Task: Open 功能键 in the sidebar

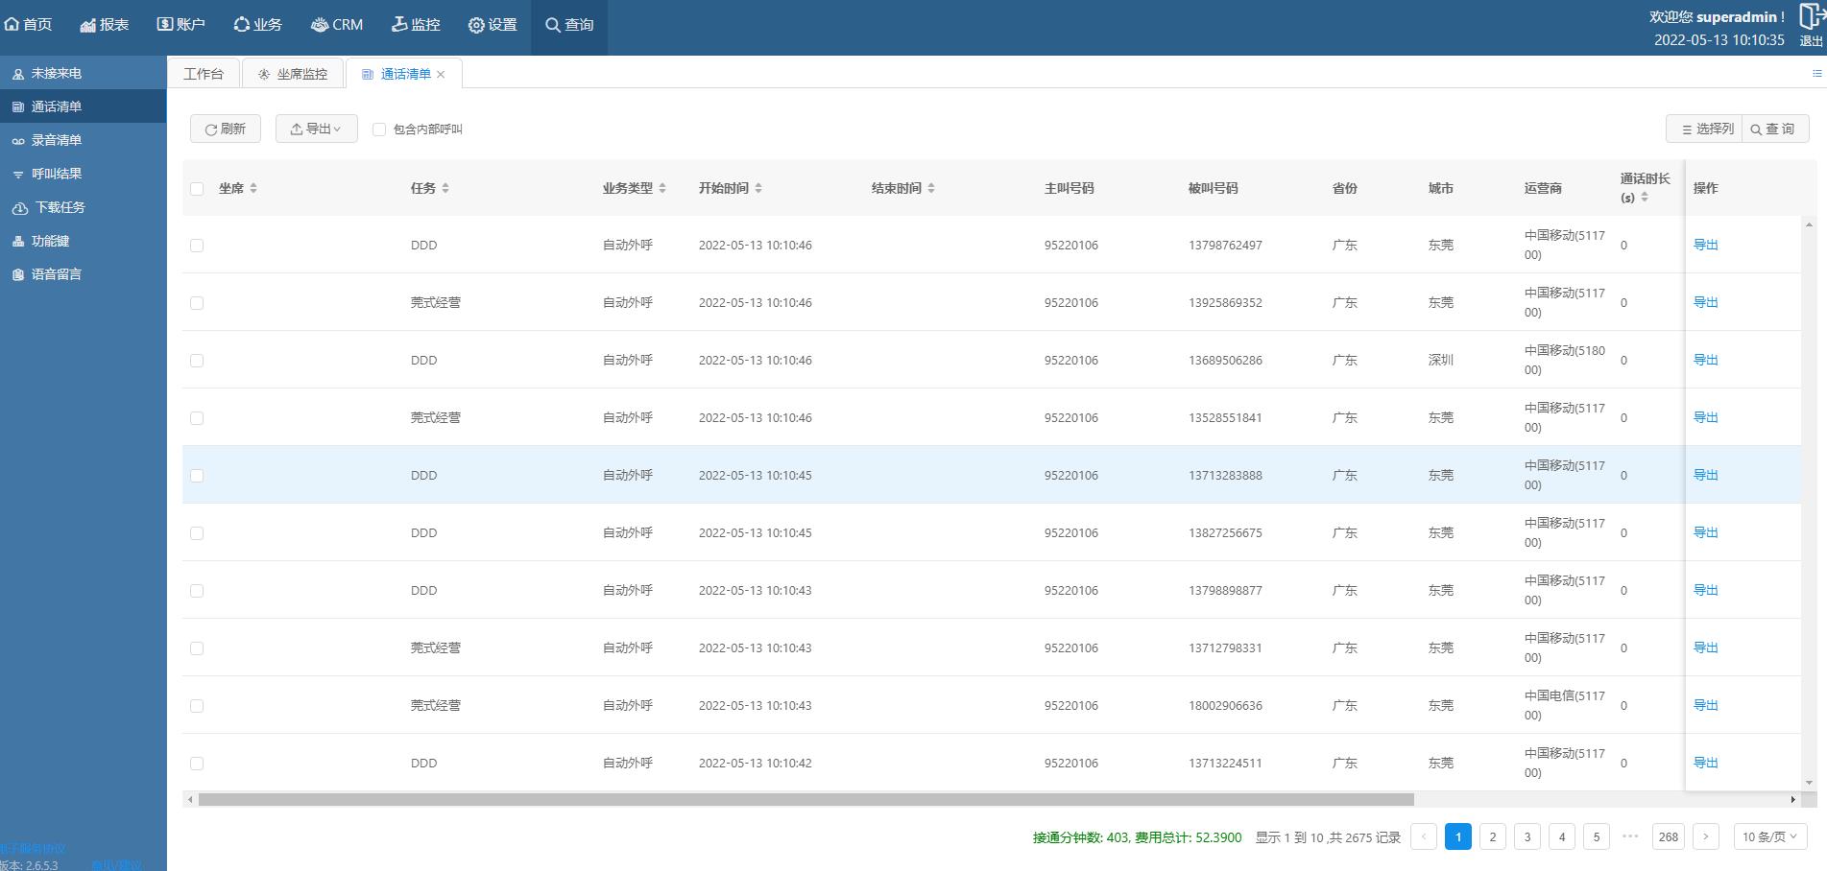Action: [84, 241]
